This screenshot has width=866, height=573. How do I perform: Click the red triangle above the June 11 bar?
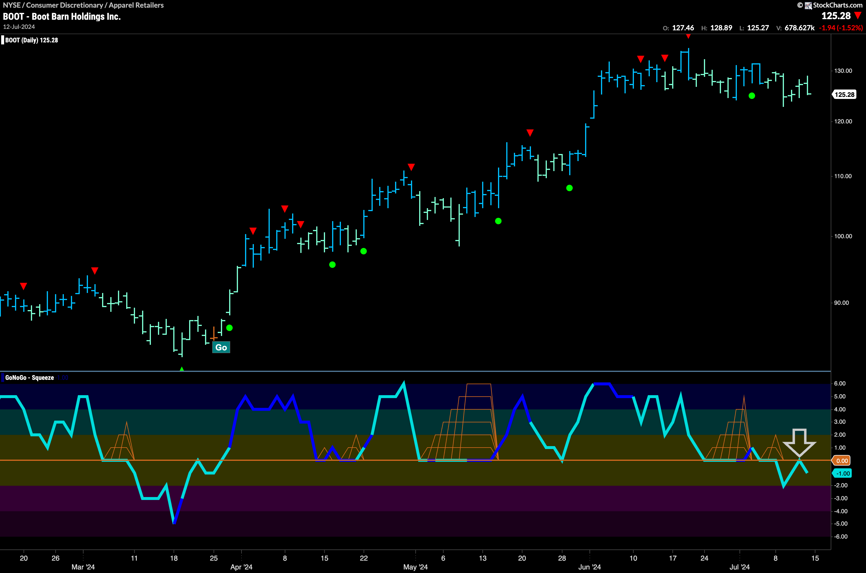[x=640, y=59]
